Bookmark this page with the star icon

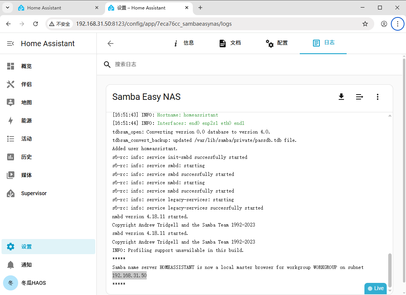click(365, 24)
